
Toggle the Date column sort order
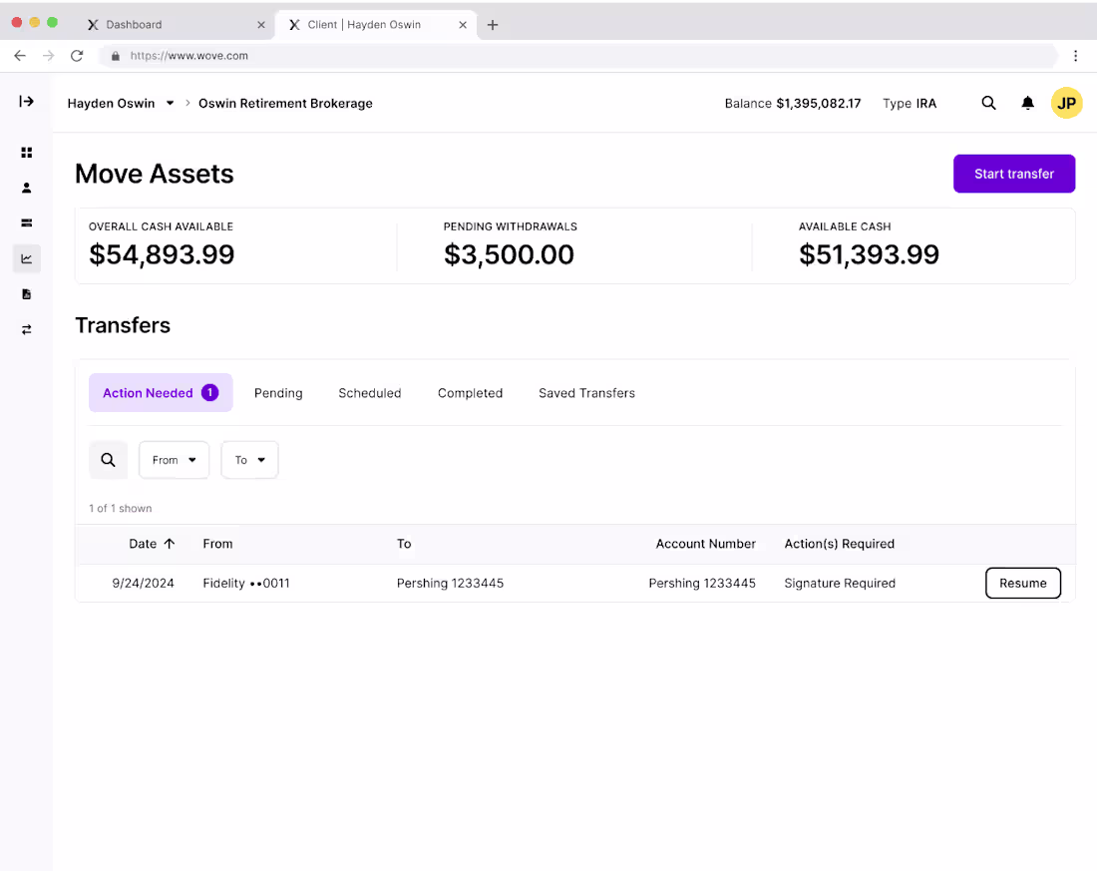coord(152,544)
